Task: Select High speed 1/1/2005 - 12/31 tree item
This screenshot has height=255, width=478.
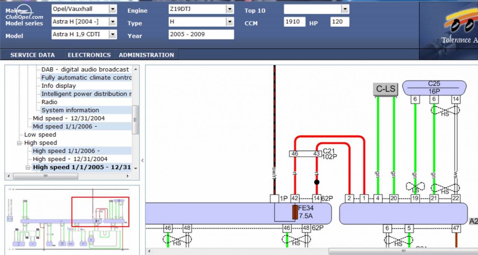Action: point(82,167)
